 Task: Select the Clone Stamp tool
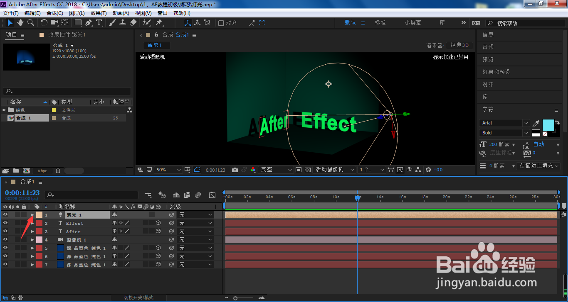(123, 22)
